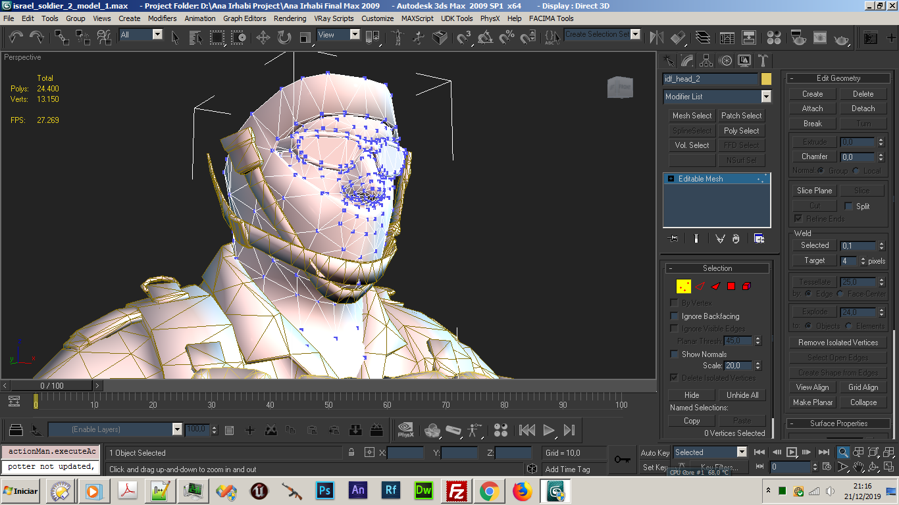Click the Remove Isolated Vertices button
This screenshot has width=899, height=505.
(838, 343)
